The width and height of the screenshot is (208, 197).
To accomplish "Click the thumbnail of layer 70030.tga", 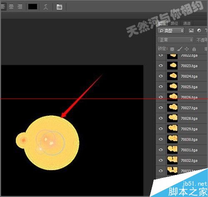I will [172, 139].
